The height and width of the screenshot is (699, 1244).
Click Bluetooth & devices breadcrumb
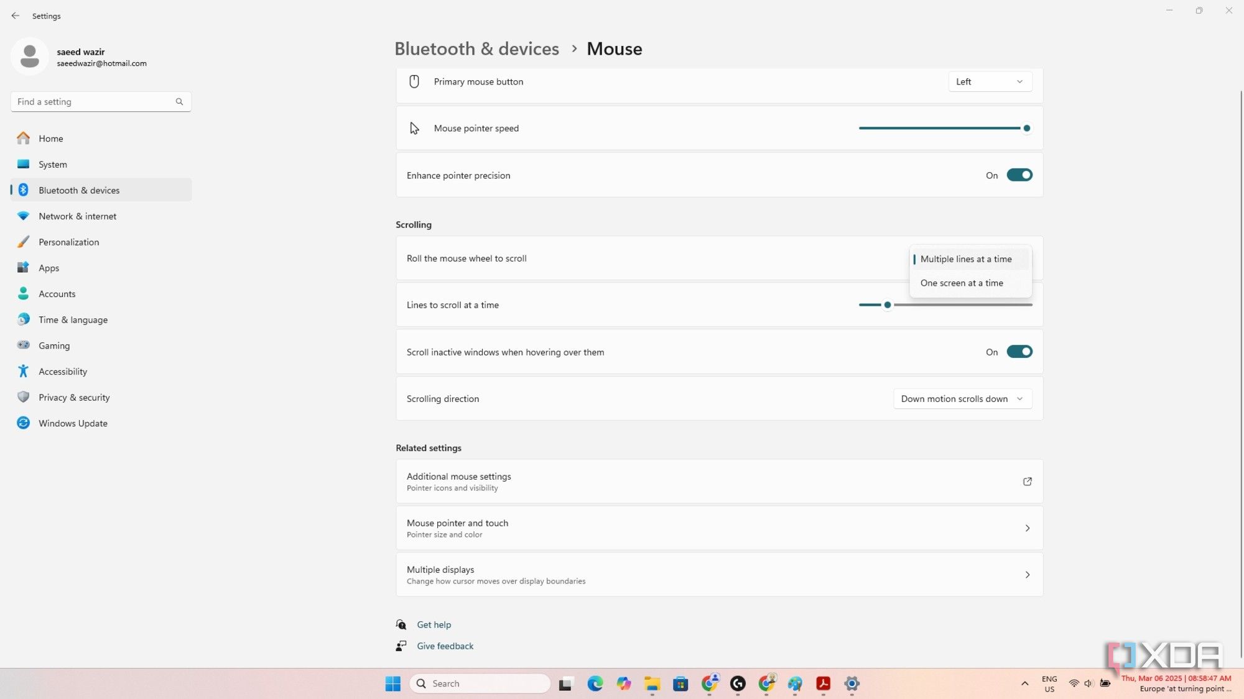[x=476, y=48]
